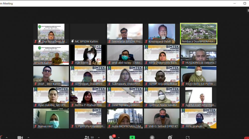Click muted mic icon on Arminiwati_Diskominf tile
Viewport: 249px width, 139px height.
(72, 84)
